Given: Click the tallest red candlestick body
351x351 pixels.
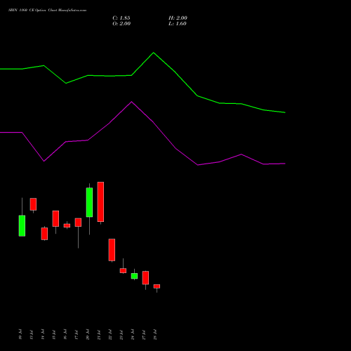Looking at the screenshot, I should [100, 201].
